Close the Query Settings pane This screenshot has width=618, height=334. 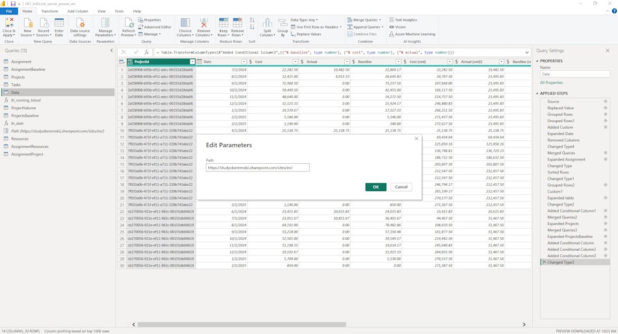[608, 51]
